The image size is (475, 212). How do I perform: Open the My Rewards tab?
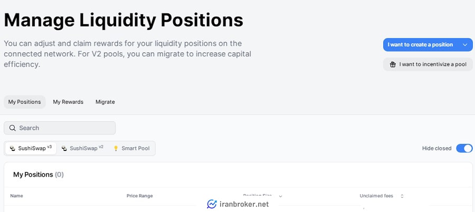pos(68,102)
